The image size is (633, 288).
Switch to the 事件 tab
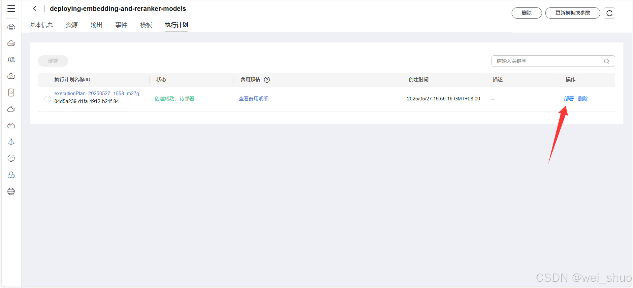pyautogui.click(x=121, y=25)
